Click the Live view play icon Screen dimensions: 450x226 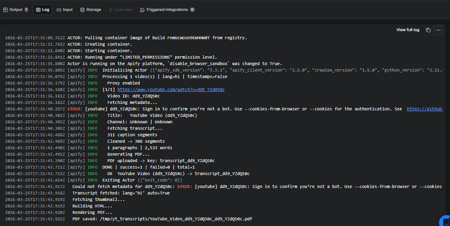111,10
